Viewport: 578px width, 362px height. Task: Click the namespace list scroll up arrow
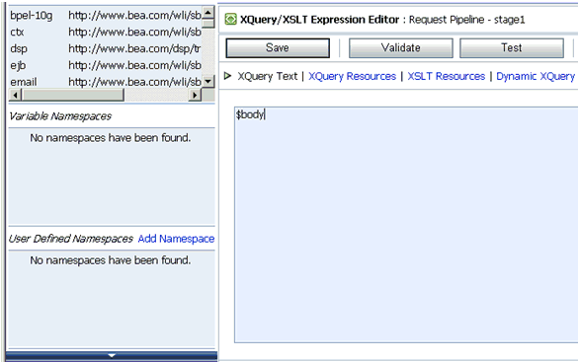(208, 13)
